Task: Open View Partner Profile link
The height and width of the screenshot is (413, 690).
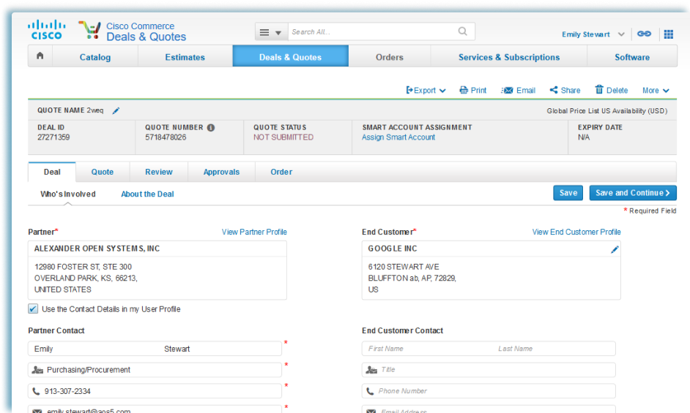Action: click(x=254, y=232)
